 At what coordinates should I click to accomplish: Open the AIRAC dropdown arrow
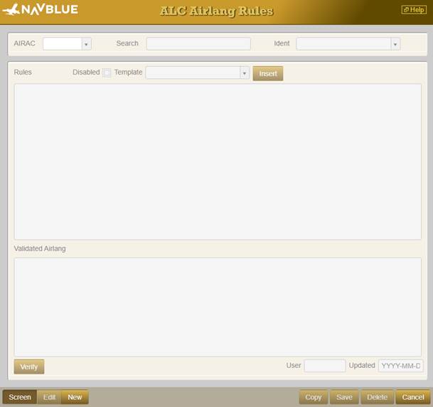click(87, 44)
